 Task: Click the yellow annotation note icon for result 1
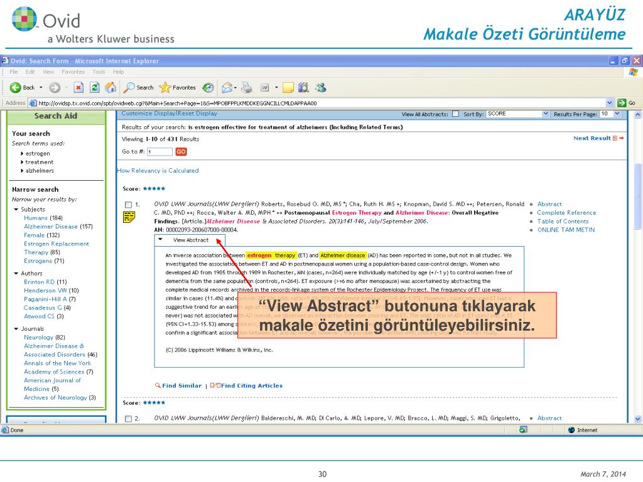[129, 217]
